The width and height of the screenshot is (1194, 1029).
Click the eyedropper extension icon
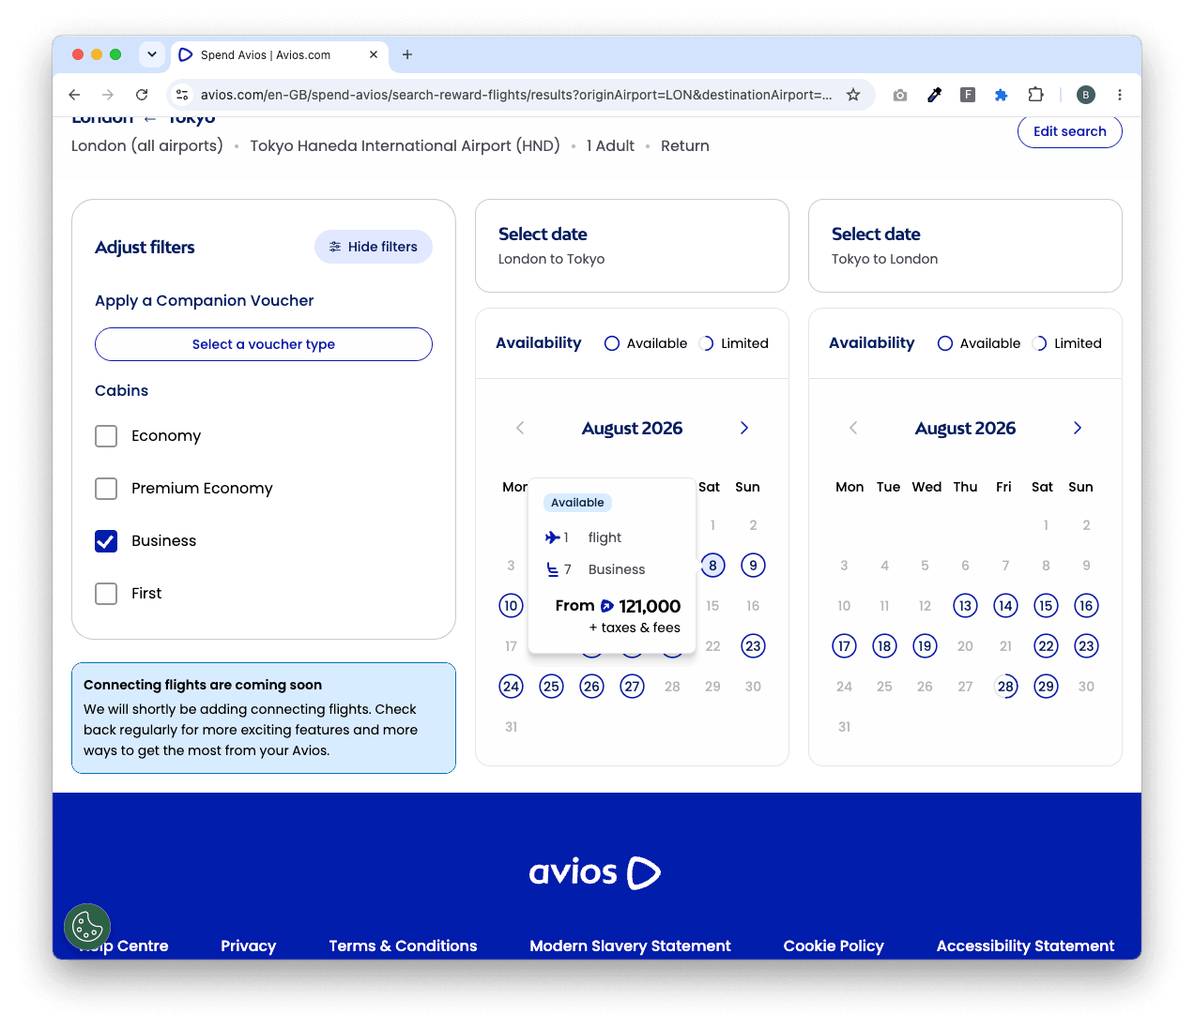click(934, 95)
